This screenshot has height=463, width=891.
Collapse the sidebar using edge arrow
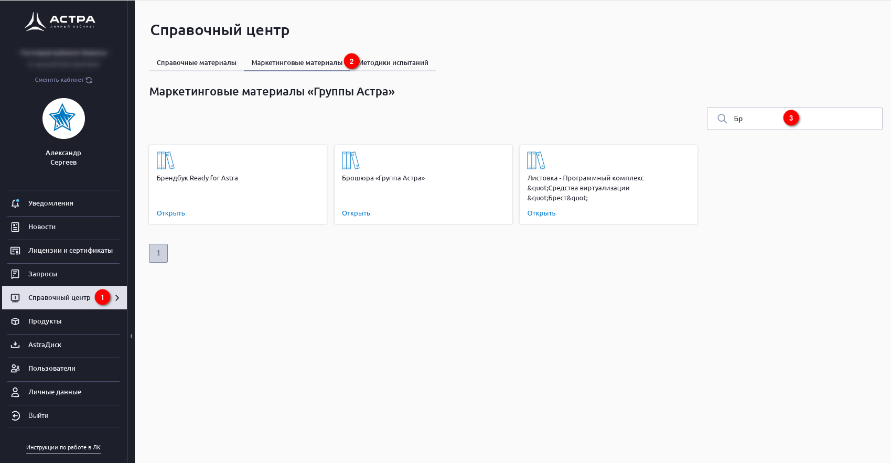pos(131,336)
